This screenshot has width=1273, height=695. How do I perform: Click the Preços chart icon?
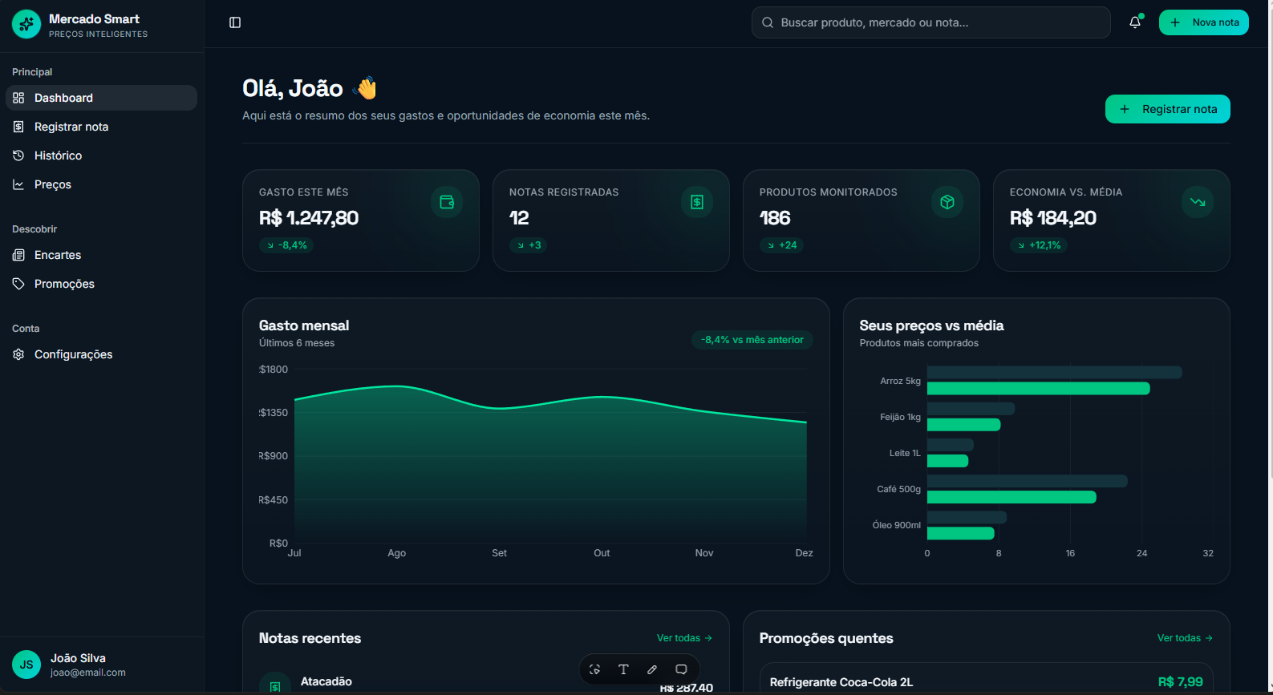[x=18, y=184]
